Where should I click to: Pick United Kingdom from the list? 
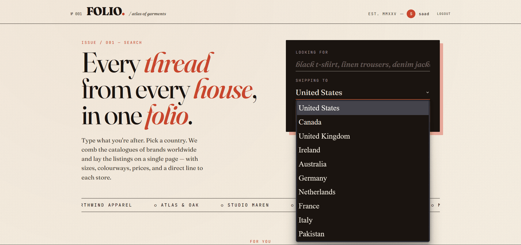click(363, 136)
